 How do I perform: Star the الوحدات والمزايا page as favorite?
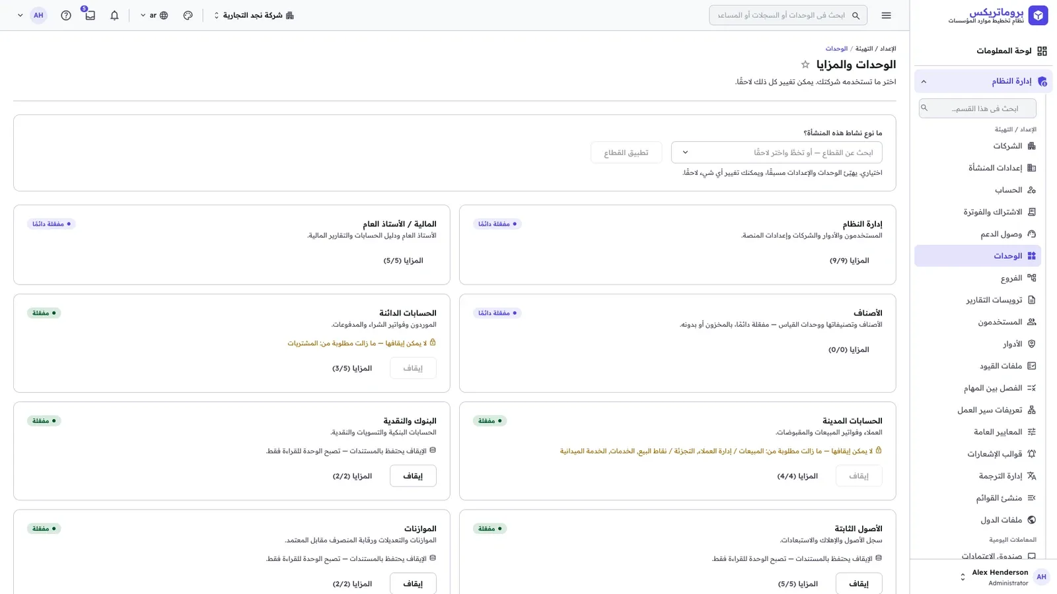(805, 65)
